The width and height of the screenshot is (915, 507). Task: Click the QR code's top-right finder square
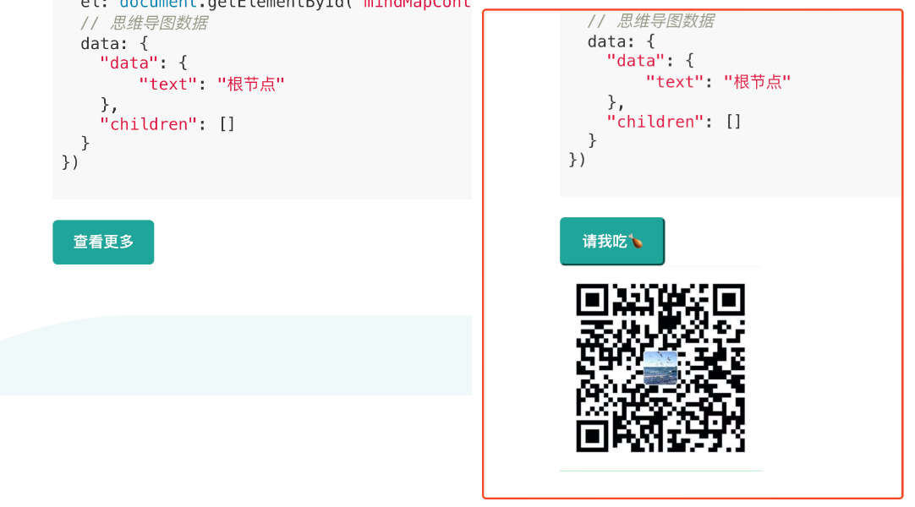tap(728, 299)
